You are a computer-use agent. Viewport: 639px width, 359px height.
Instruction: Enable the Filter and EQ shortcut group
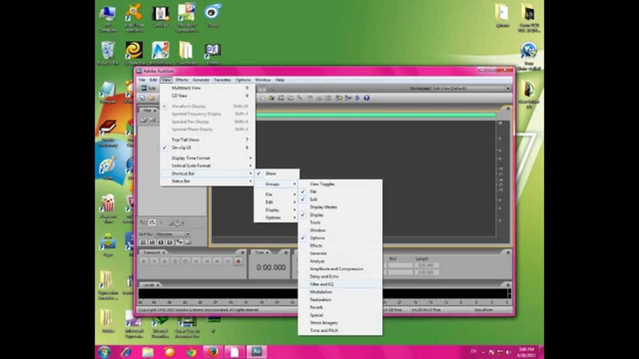(x=340, y=284)
